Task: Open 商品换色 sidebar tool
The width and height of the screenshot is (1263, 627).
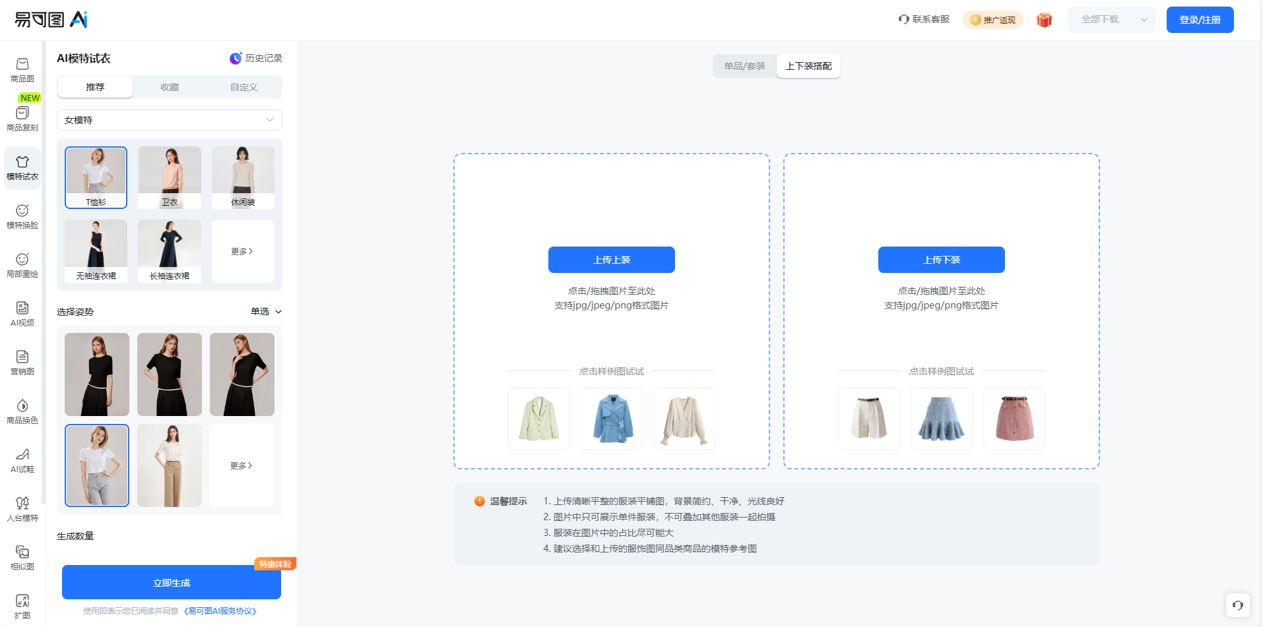Action: click(22, 411)
